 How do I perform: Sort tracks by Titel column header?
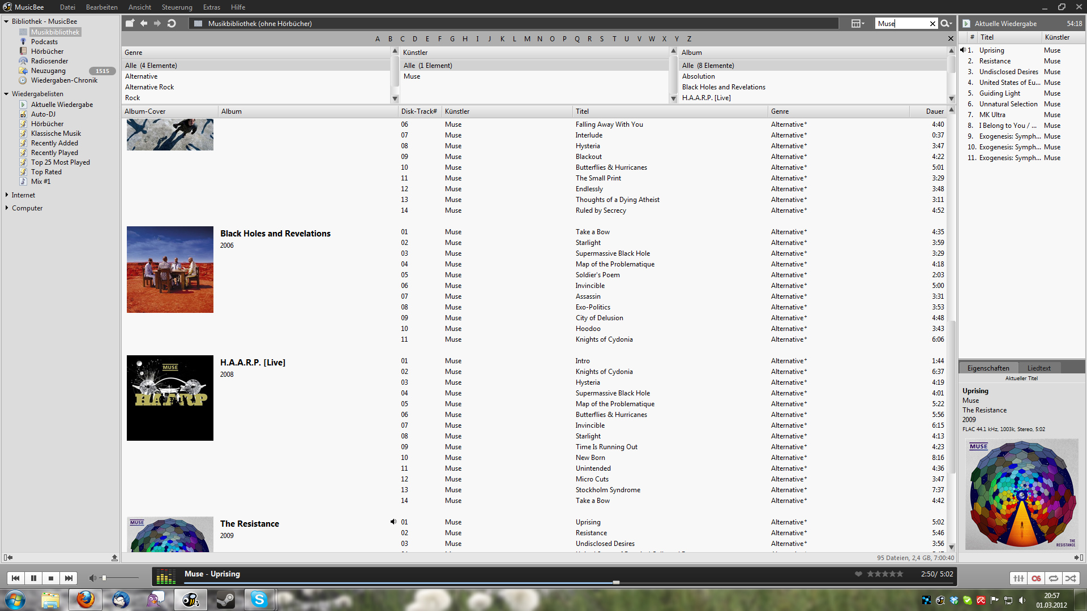tap(669, 111)
